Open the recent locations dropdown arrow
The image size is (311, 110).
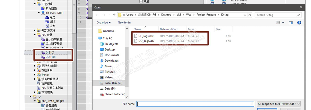109,15
